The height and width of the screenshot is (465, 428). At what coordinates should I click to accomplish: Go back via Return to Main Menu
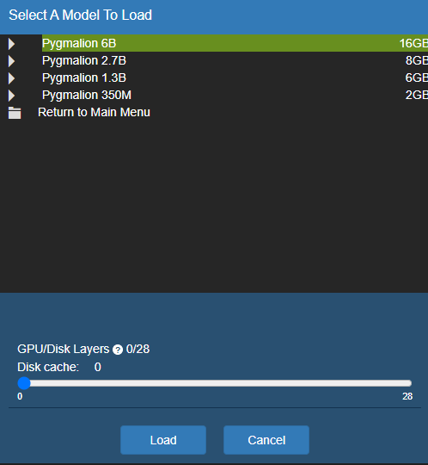(x=94, y=112)
